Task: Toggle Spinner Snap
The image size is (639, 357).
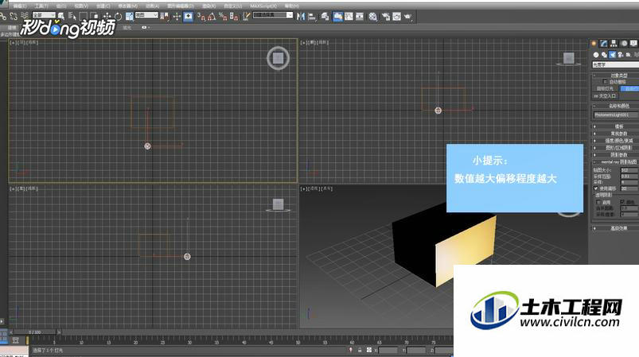Action: click(234, 16)
